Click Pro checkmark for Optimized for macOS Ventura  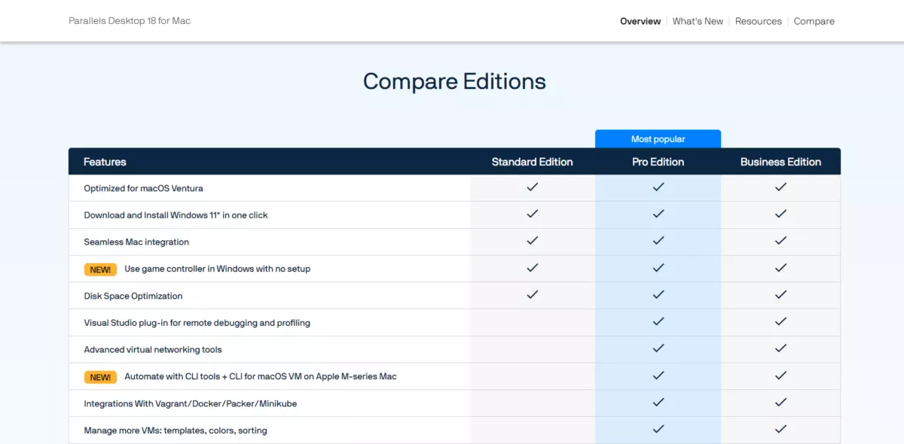[x=658, y=187]
